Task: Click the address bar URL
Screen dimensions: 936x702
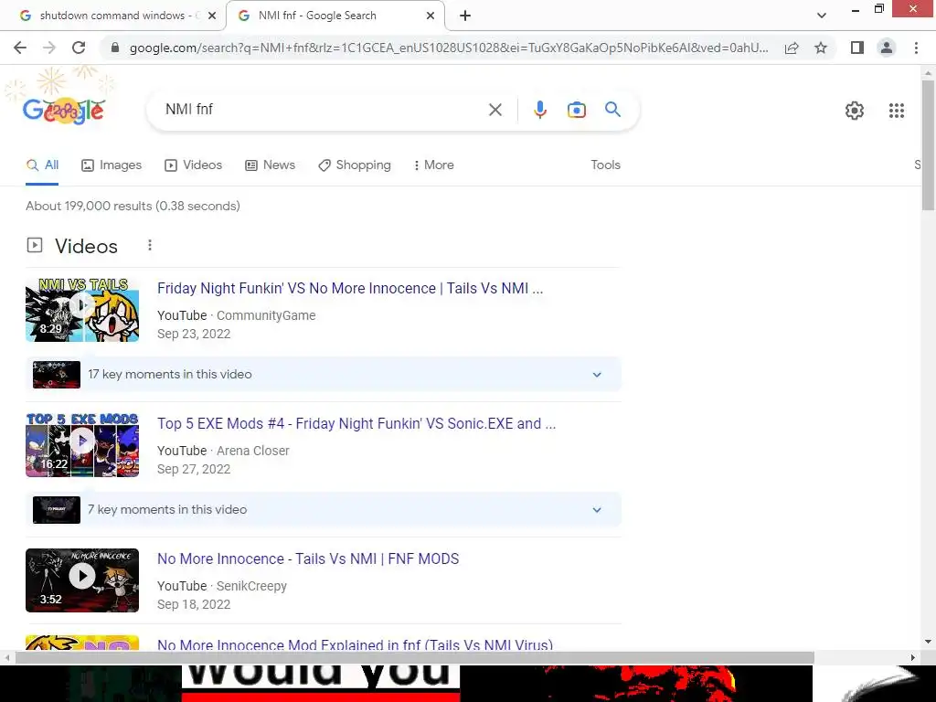Action: pos(449,48)
